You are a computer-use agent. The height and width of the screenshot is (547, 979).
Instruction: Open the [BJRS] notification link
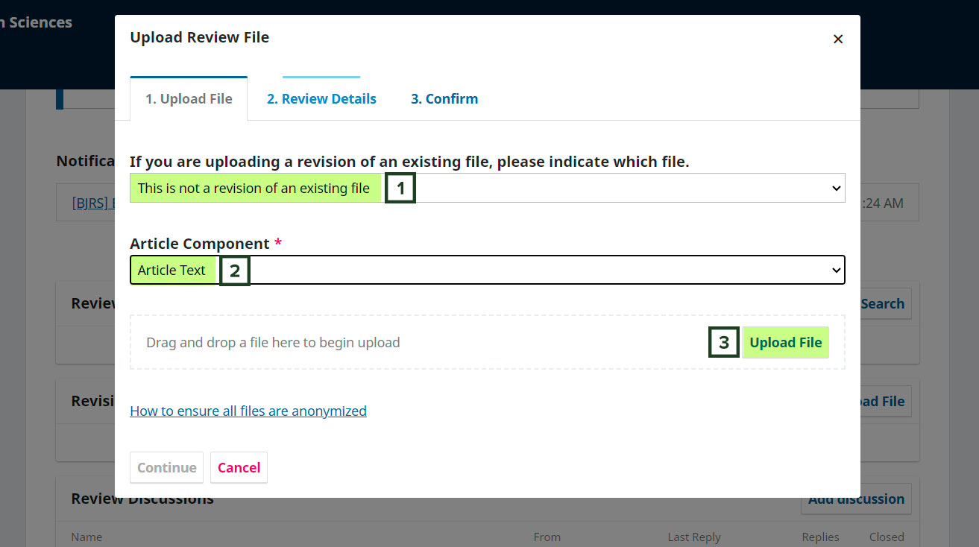(93, 203)
